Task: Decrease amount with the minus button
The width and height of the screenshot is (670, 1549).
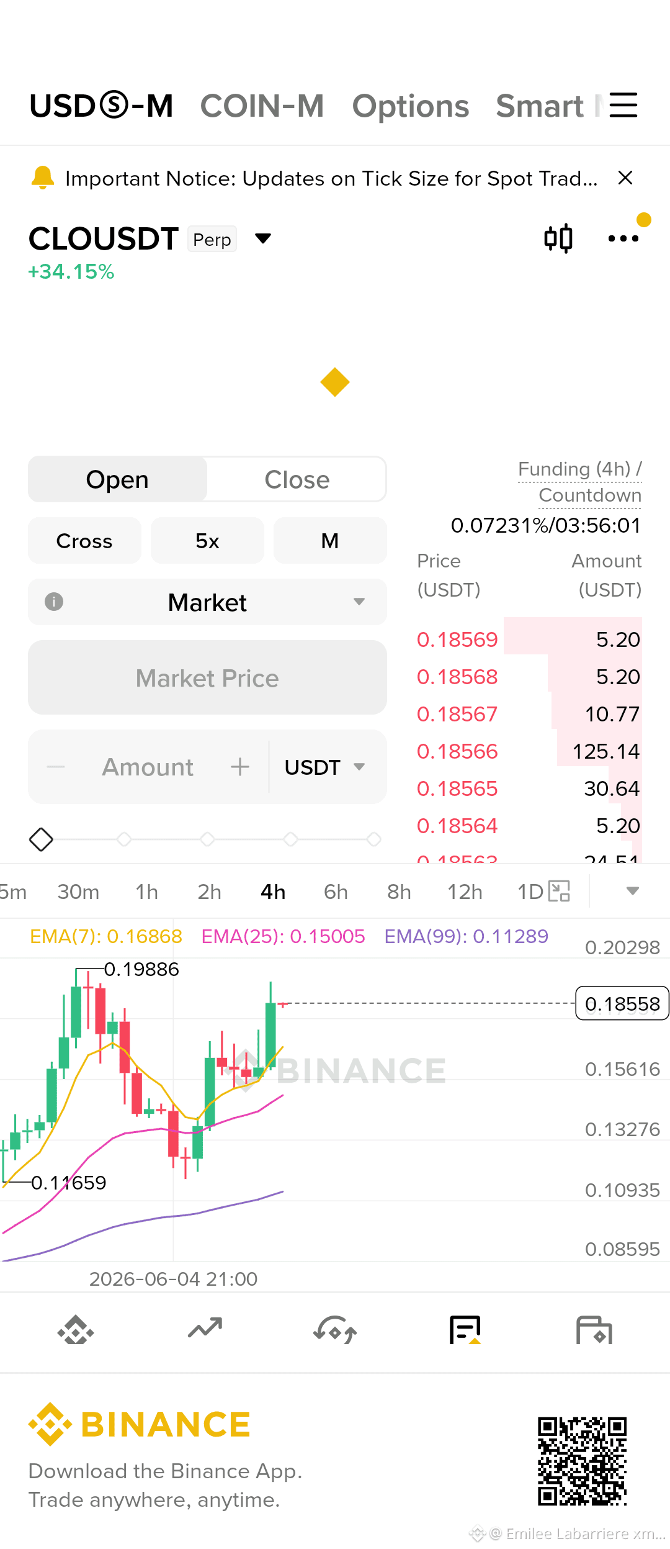Action: [x=56, y=767]
